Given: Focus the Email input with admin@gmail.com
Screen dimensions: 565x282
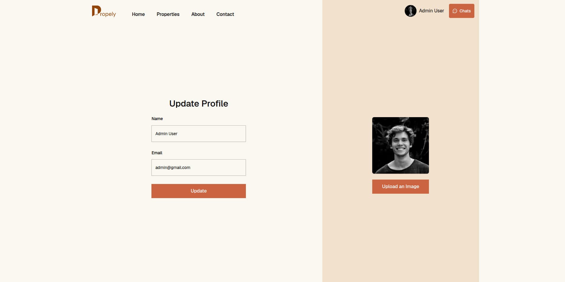Looking at the screenshot, I should [x=199, y=167].
